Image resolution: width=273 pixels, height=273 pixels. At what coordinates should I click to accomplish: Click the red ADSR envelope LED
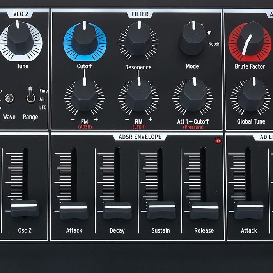click(218, 140)
